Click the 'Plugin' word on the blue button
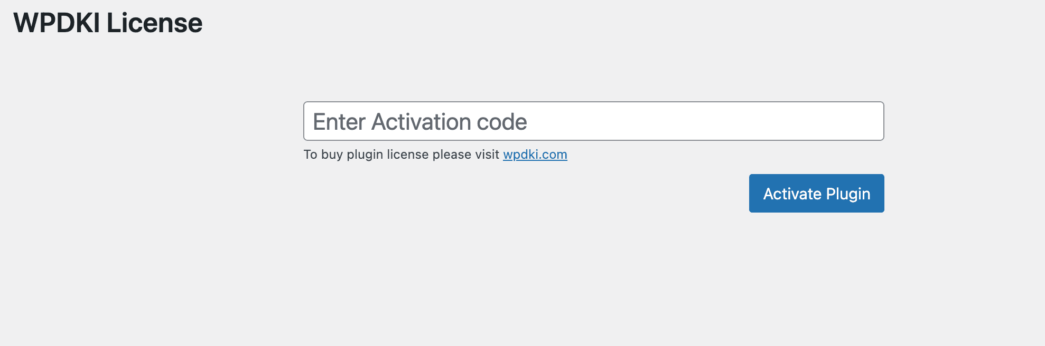 (x=848, y=194)
